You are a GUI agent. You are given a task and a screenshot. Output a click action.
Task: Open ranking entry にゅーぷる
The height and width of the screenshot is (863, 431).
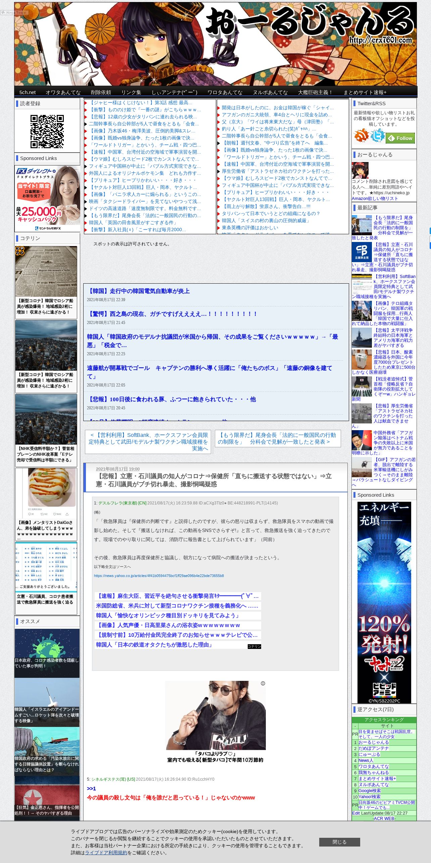click(369, 754)
